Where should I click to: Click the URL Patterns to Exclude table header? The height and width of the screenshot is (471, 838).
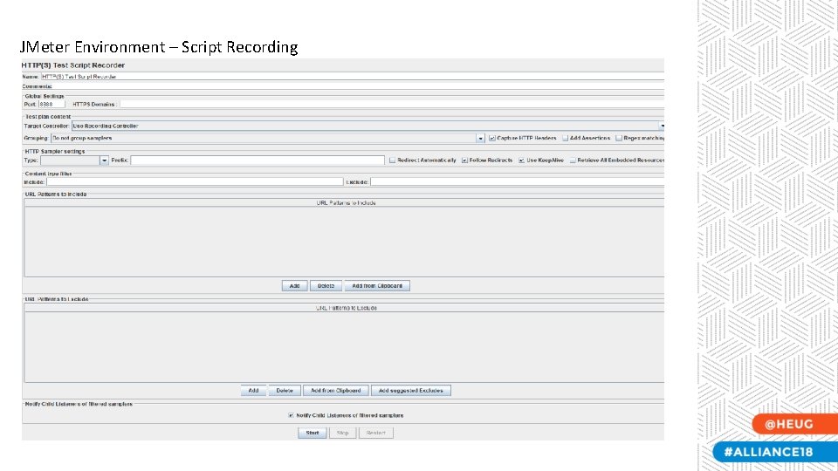(345, 308)
